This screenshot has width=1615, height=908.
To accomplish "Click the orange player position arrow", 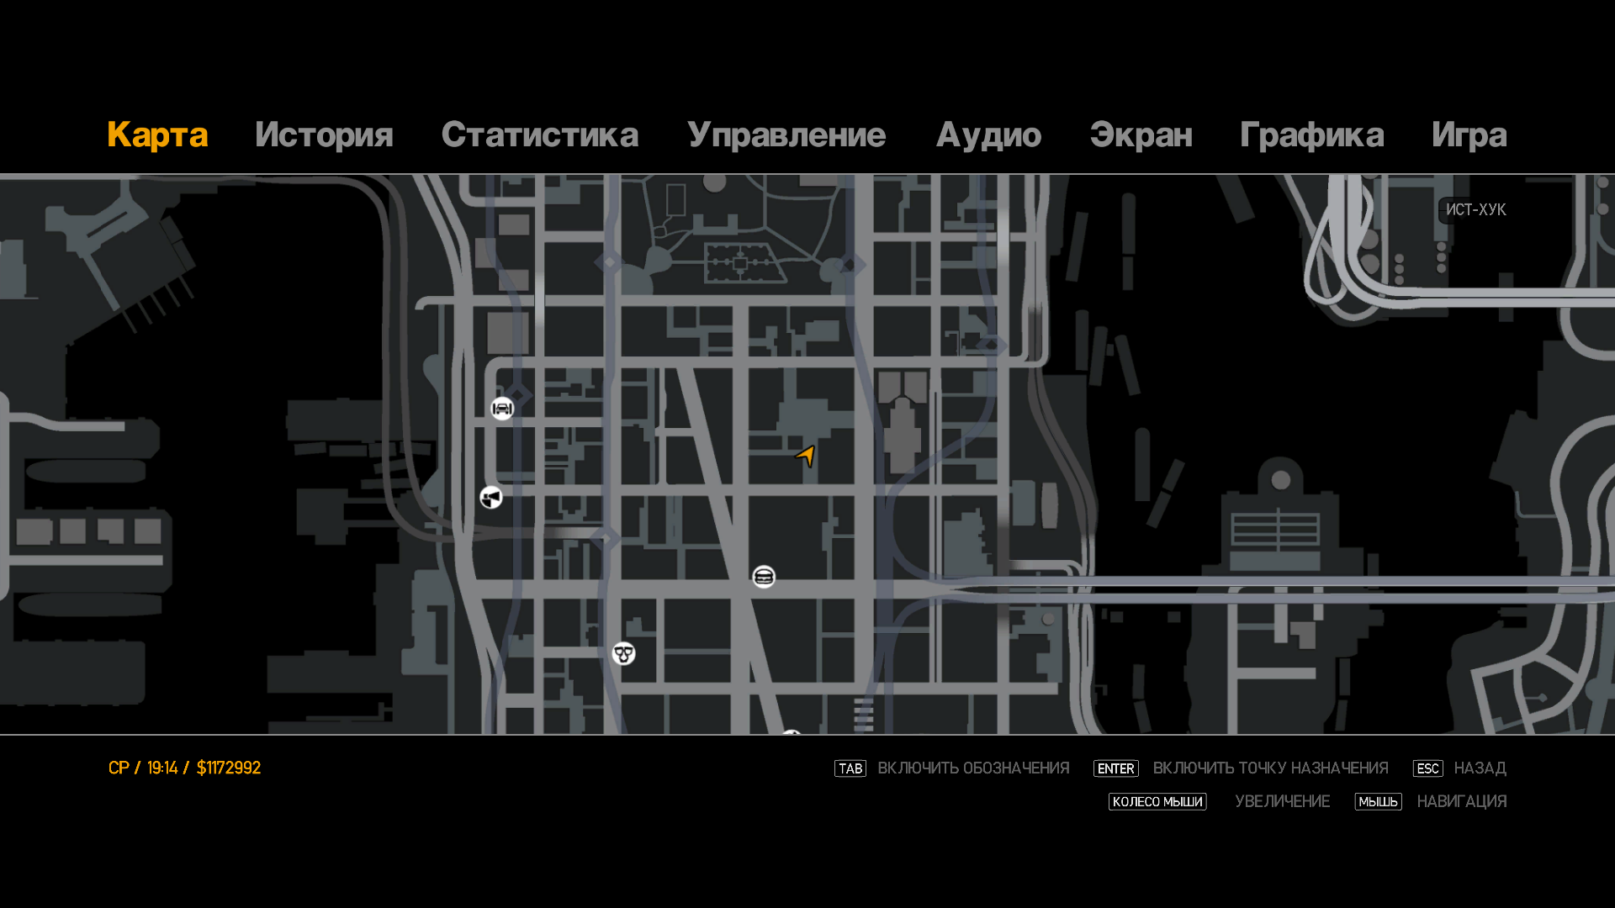I will [x=806, y=456].
